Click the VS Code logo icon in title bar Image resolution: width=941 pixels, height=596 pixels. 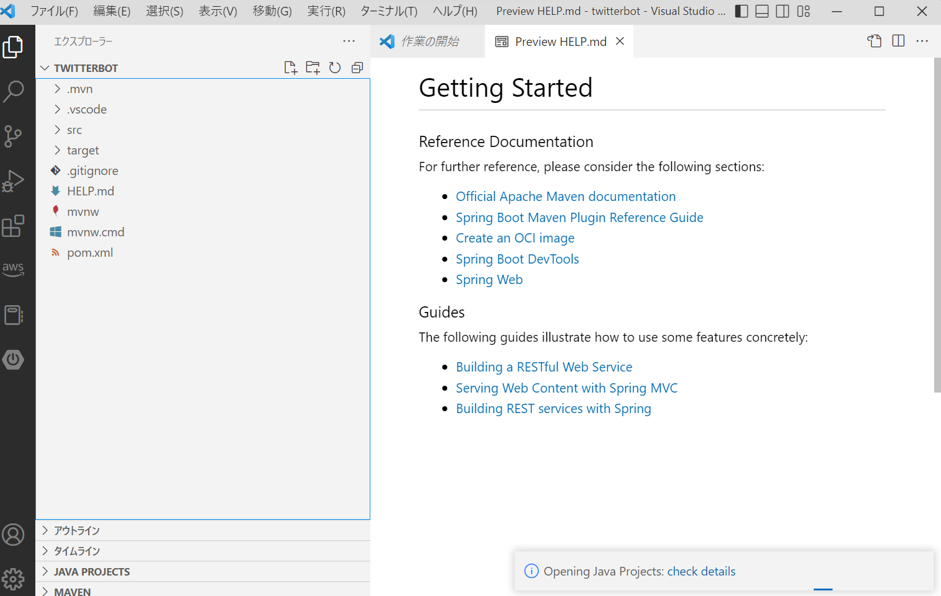[x=8, y=11]
